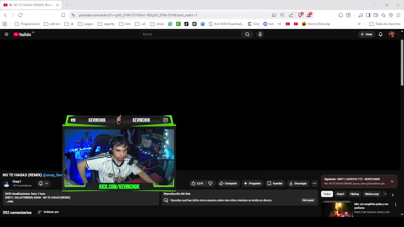Image resolution: width=404 pixels, height=227 pixels.
Task: Open the Unico bookmarks folder
Action: point(157,24)
